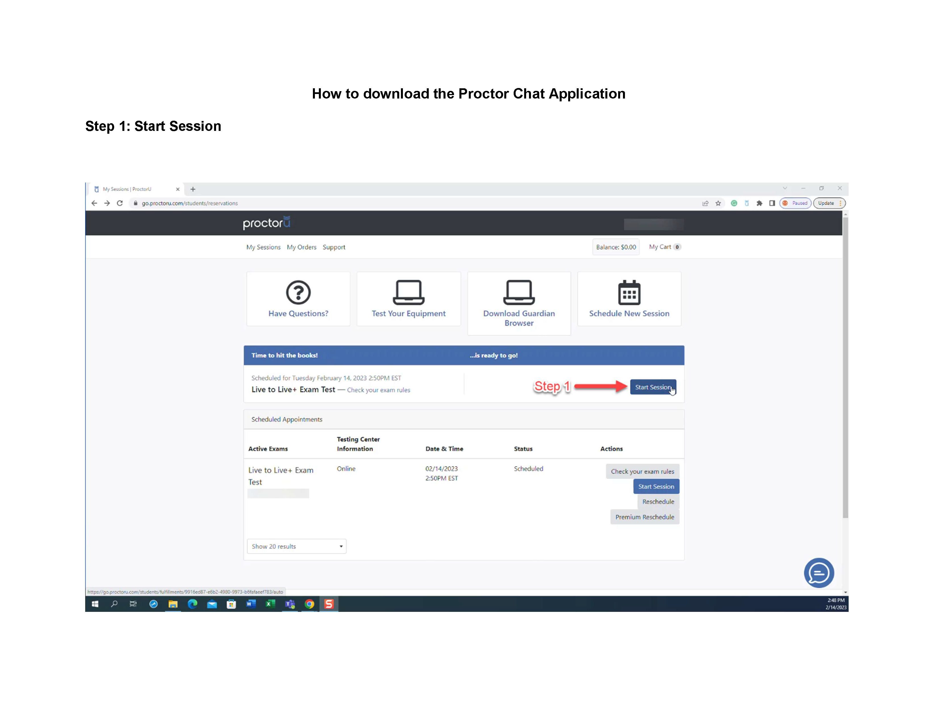The width and height of the screenshot is (937, 724).
Task: Click the Have Questions? help icon
Action: click(298, 292)
